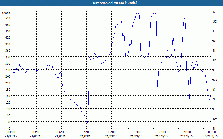This screenshot has height=139, width=223.
Task: Select the 420 tick label
Action: [x=8, y=38]
